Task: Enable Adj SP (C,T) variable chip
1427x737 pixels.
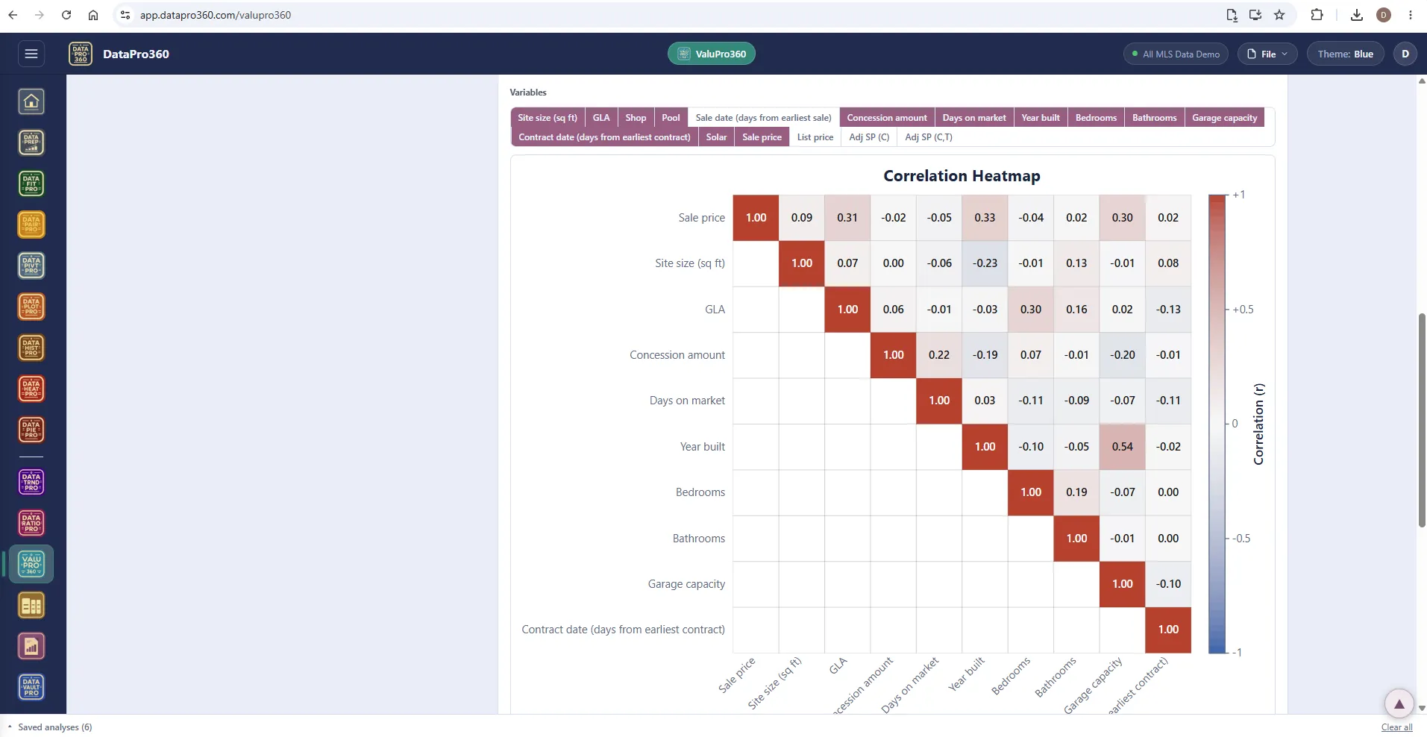Action: tap(929, 137)
